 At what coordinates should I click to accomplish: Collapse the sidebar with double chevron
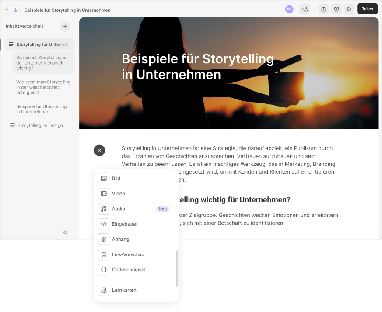pyautogui.click(x=65, y=233)
